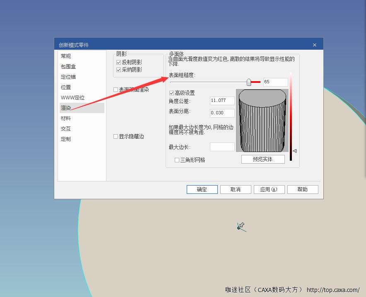Open the WWW定位 page

[x=72, y=98]
